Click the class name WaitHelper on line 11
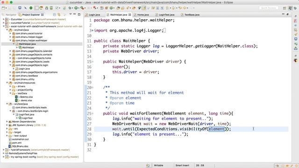This screenshot has width=299, height=168. 134,41
